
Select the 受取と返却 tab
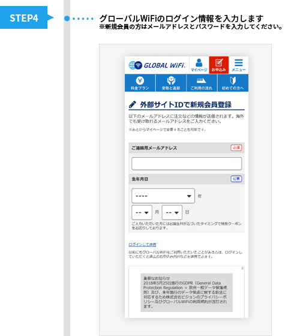171,83
